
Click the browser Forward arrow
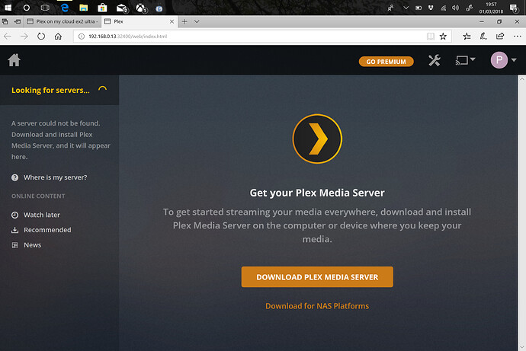coord(24,37)
